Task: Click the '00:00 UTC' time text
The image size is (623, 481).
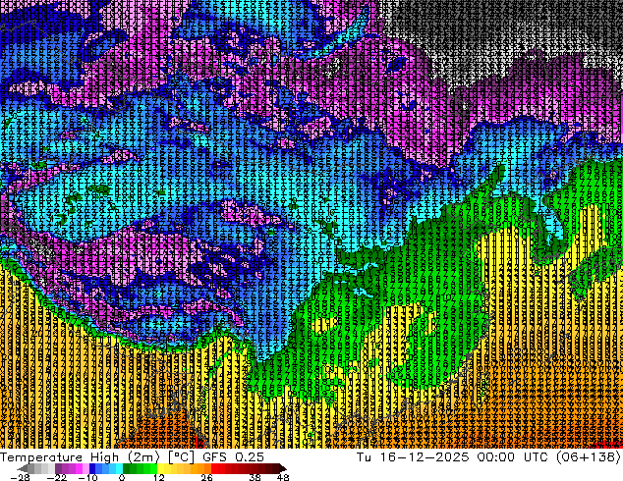Action: 515,457
